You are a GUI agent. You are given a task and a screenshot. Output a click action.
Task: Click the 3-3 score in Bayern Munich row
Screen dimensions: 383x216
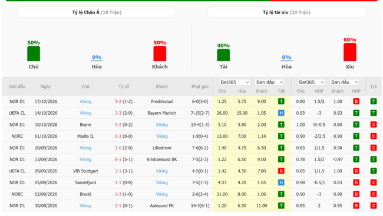[x=118, y=113]
